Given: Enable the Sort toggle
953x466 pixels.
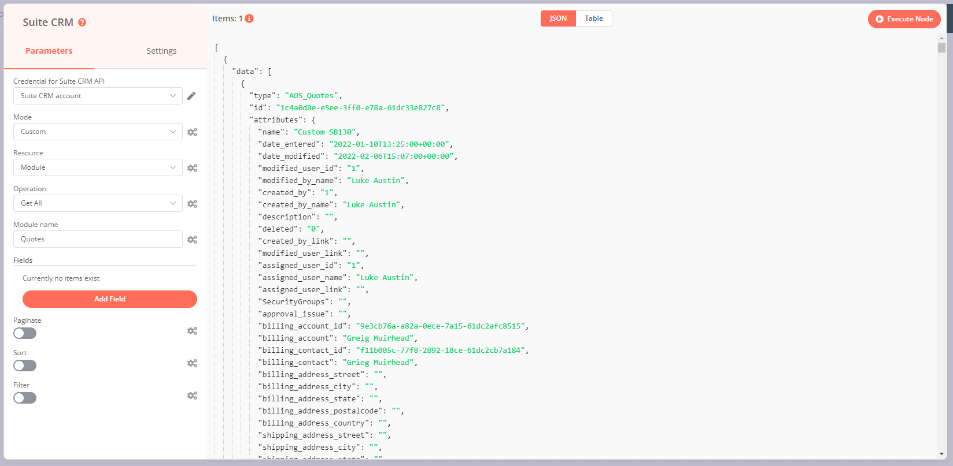Looking at the screenshot, I should click(x=25, y=366).
